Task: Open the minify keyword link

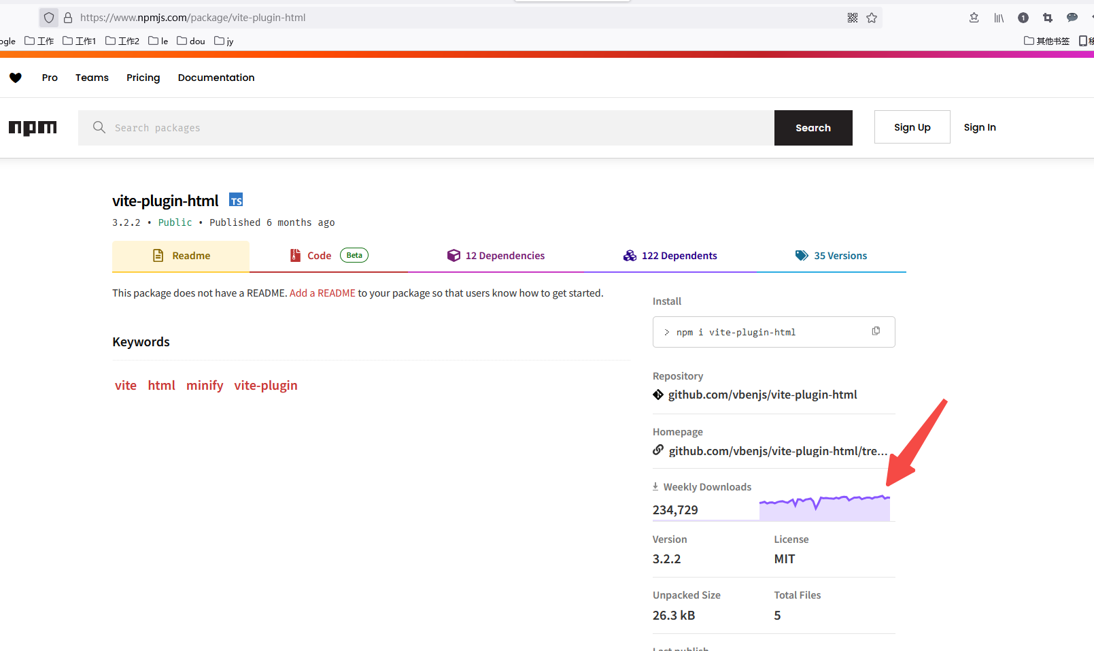Action: coord(205,385)
